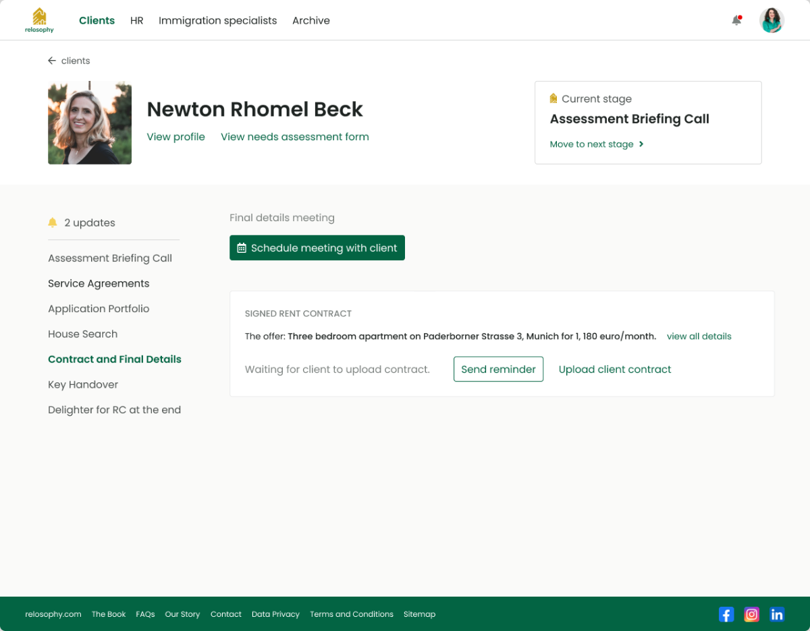This screenshot has width=810, height=631.
Task: Click view all details link
Action: [699, 336]
